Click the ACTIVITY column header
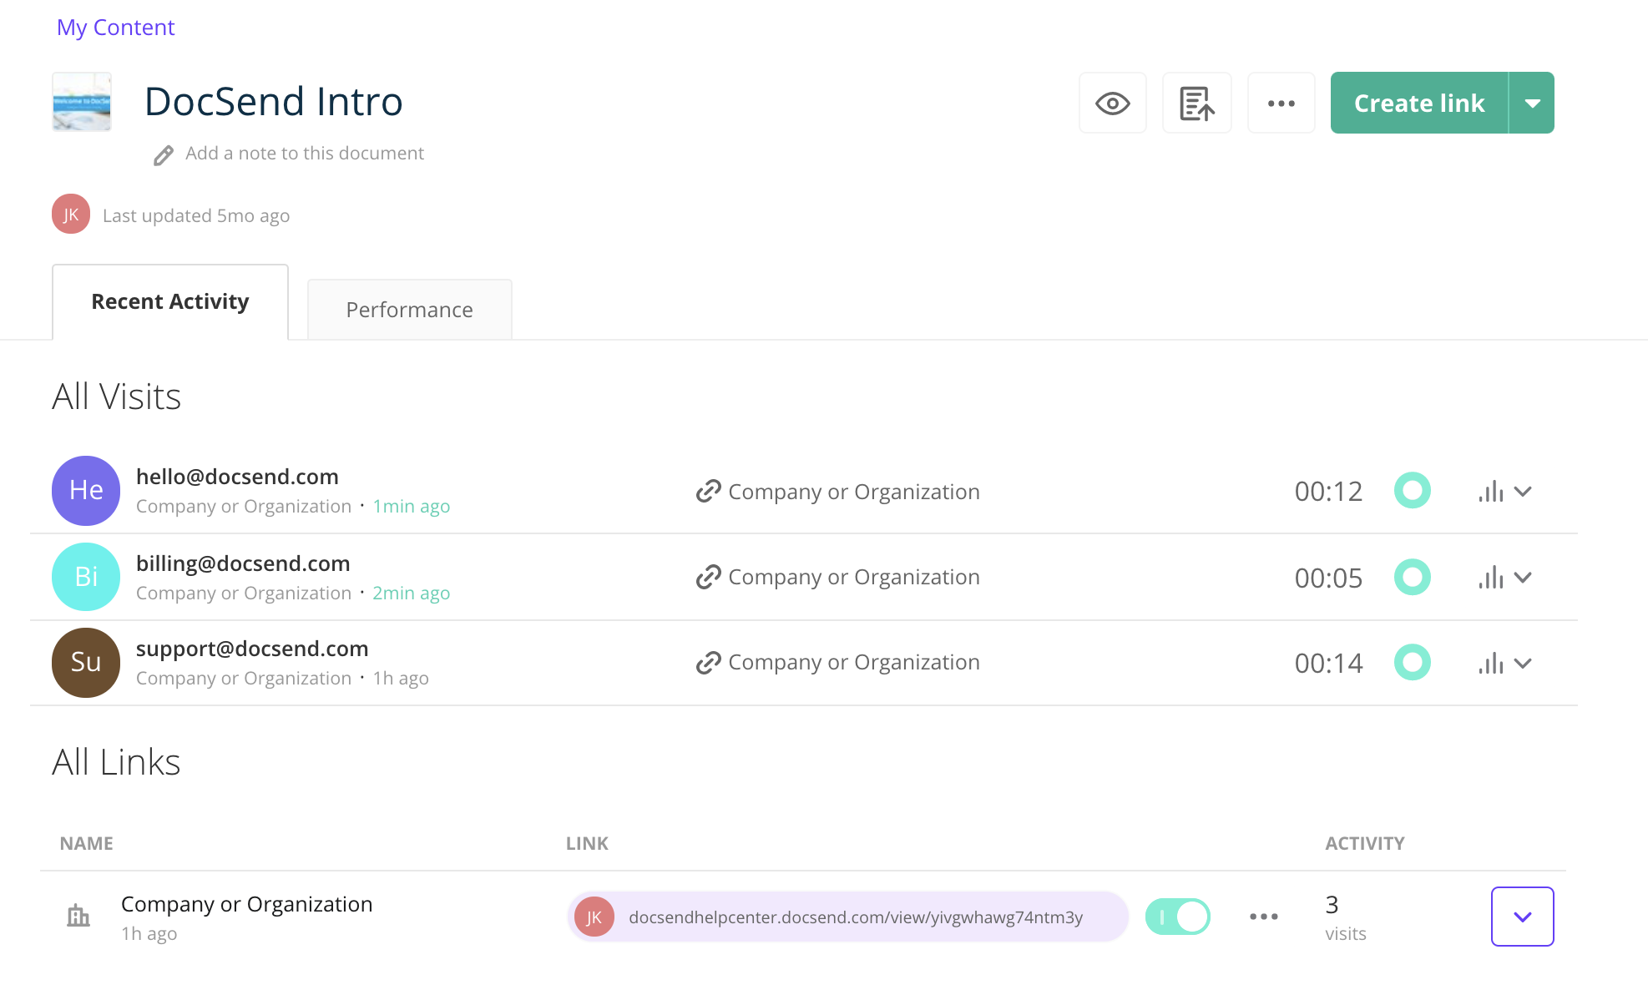Screen dimensions: 1648x985 (x=1365, y=843)
